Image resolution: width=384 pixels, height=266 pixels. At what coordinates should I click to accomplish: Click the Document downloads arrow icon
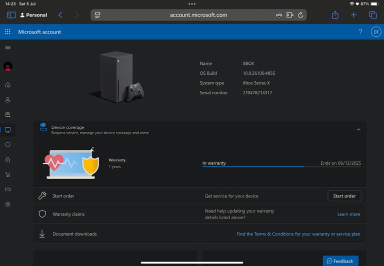42,234
